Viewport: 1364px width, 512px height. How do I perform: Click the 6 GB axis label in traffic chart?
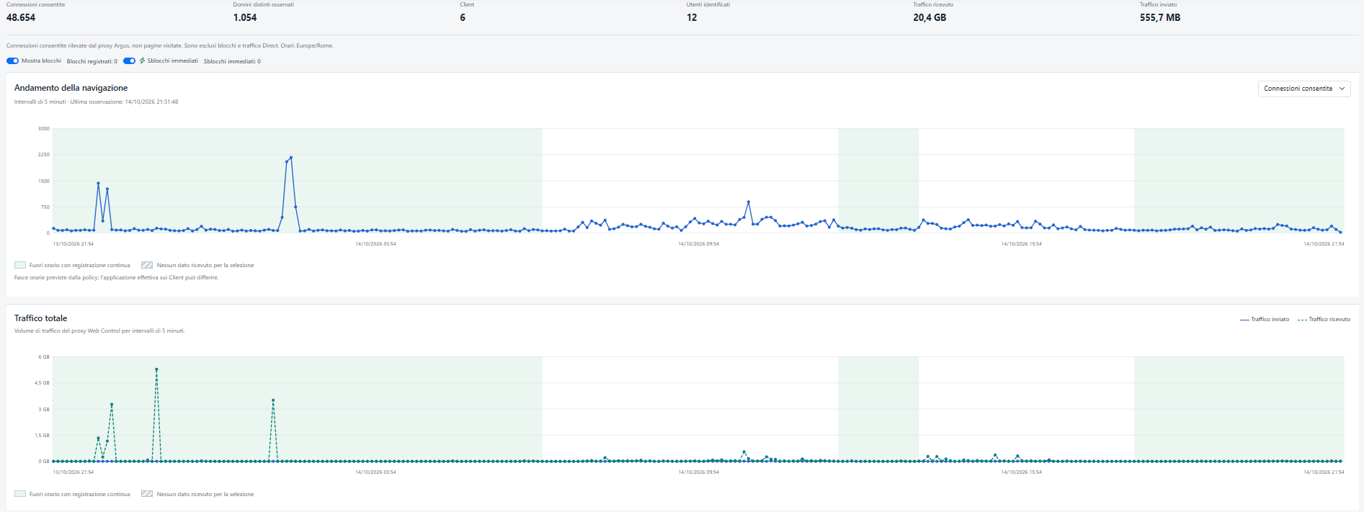44,357
